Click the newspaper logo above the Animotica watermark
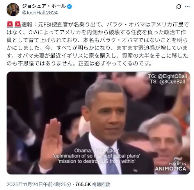Screen dimensions: 194x190 tap(176, 160)
